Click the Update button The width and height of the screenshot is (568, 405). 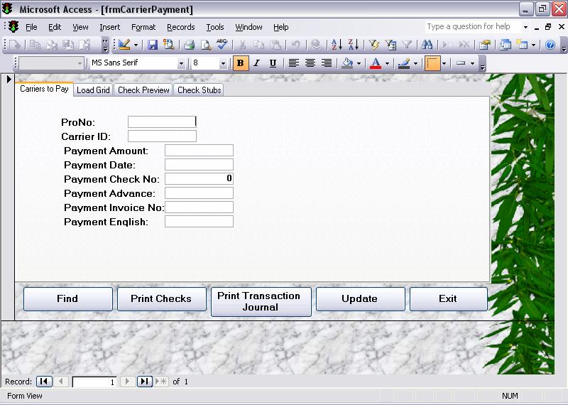click(x=359, y=298)
